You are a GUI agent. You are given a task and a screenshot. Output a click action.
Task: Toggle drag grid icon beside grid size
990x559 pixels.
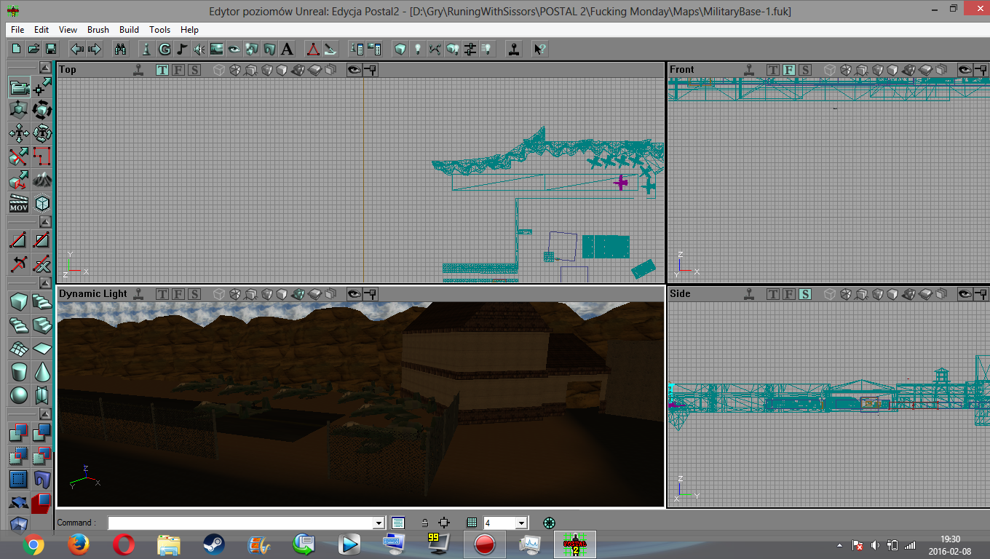click(x=472, y=523)
